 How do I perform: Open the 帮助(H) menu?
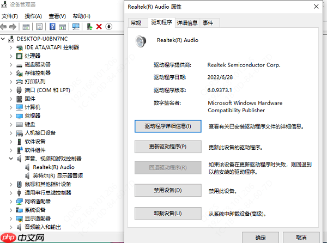click(81, 16)
